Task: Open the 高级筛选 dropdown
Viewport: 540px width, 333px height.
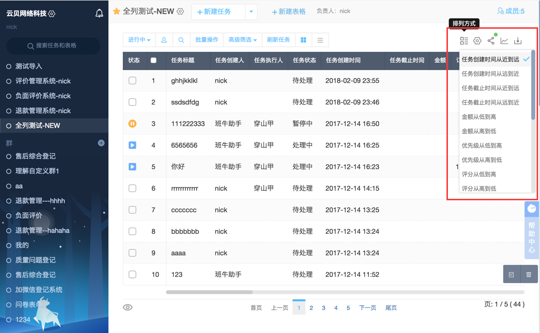Action: point(242,40)
